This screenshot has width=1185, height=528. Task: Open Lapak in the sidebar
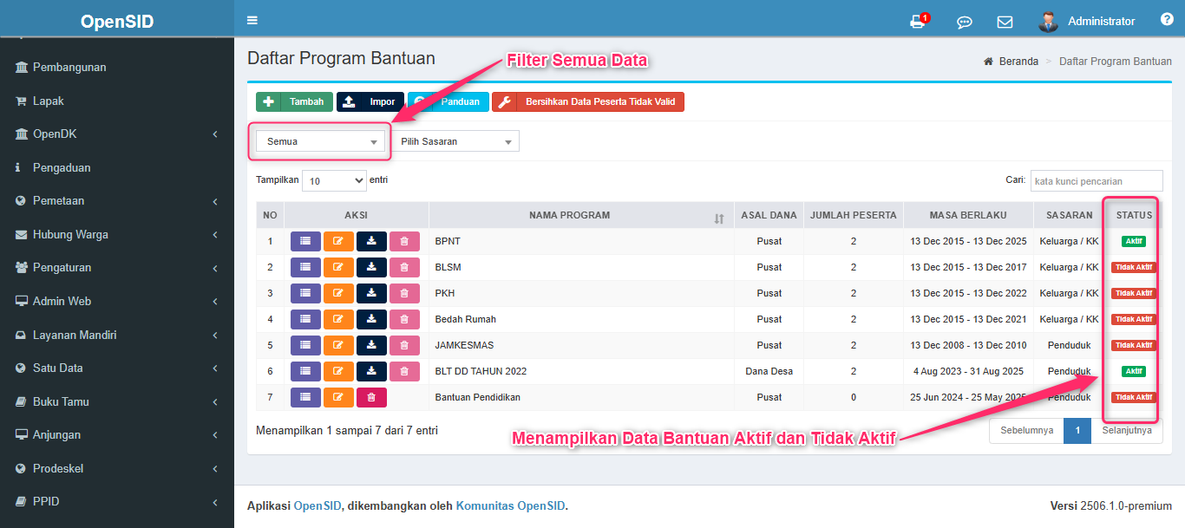pos(117,101)
